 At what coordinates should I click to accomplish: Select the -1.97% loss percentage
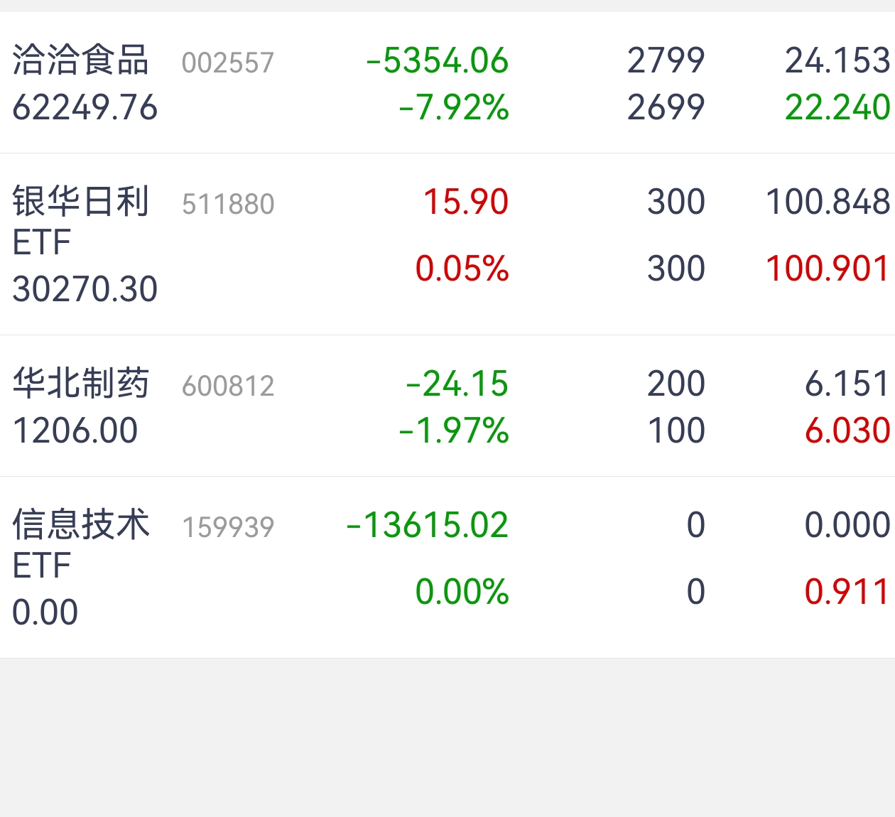(x=454, y=431)
